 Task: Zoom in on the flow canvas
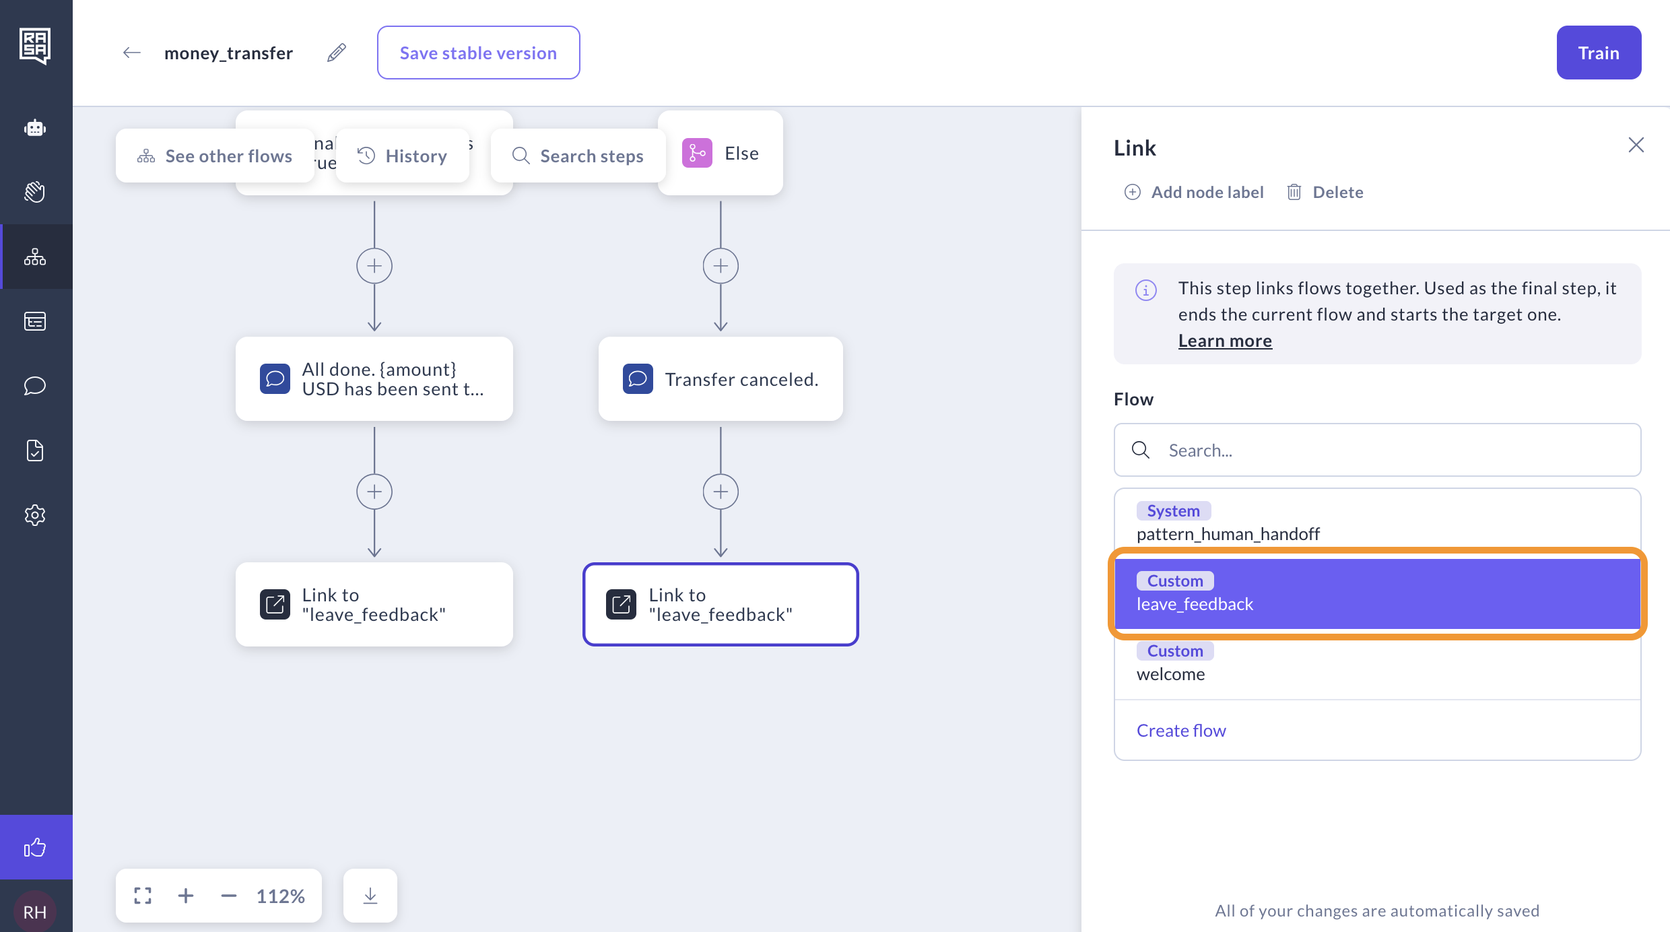(186, 896)
